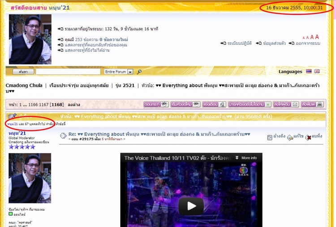Click the delete (ลบทิ้ง) red X icon
336x227 pixels.
pos(308,138)
